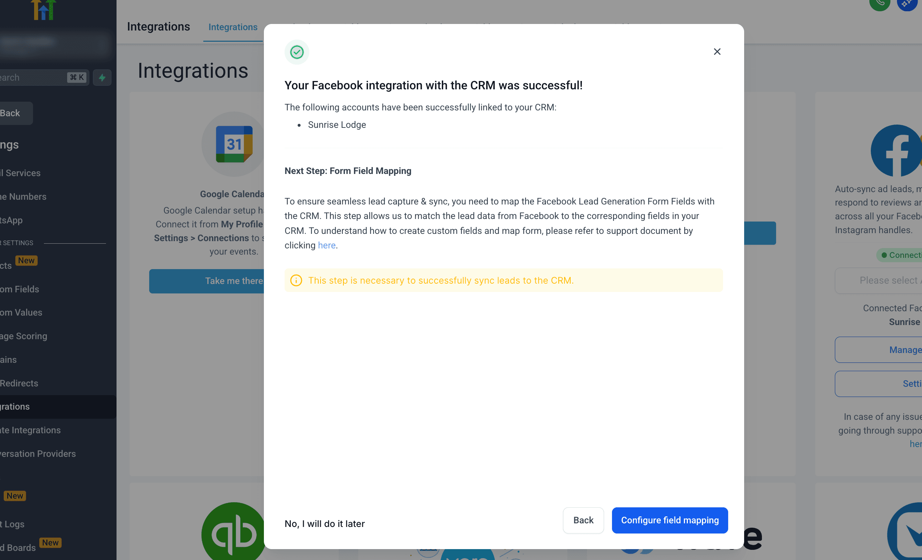922x560 pixels.
Task: Open Private Integrations in sidebar
Action: pyautogui.click(x=30, y=430)
